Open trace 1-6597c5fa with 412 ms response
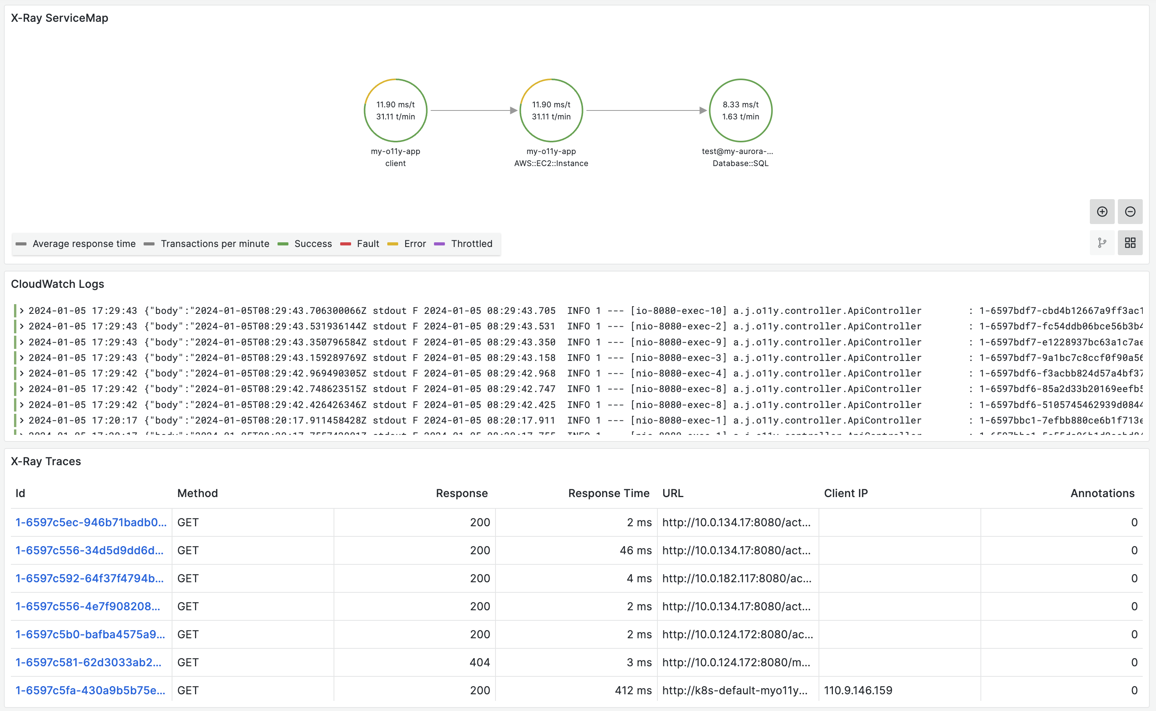 pyautogui.click(x=90, y=690)
